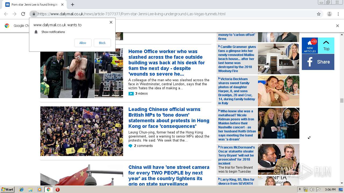Open Nicole Kidman Iron Maiden story

click(237, 125)
